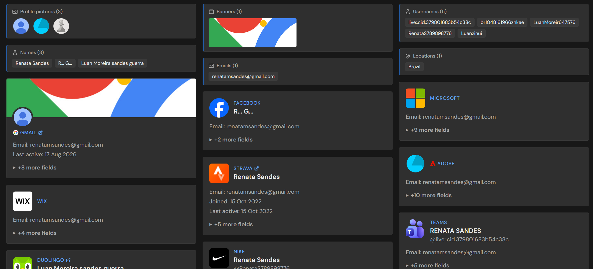Screen dimensions: 593x269
Task: Click the Adobe card avatar icon
Action: pyautogui.click(x=415, y=164)
